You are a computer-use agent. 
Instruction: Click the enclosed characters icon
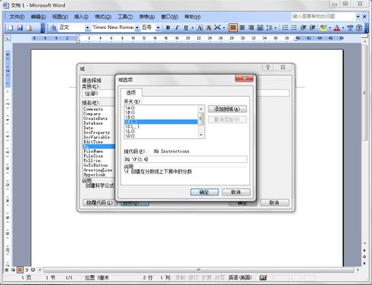pos(359,28)
